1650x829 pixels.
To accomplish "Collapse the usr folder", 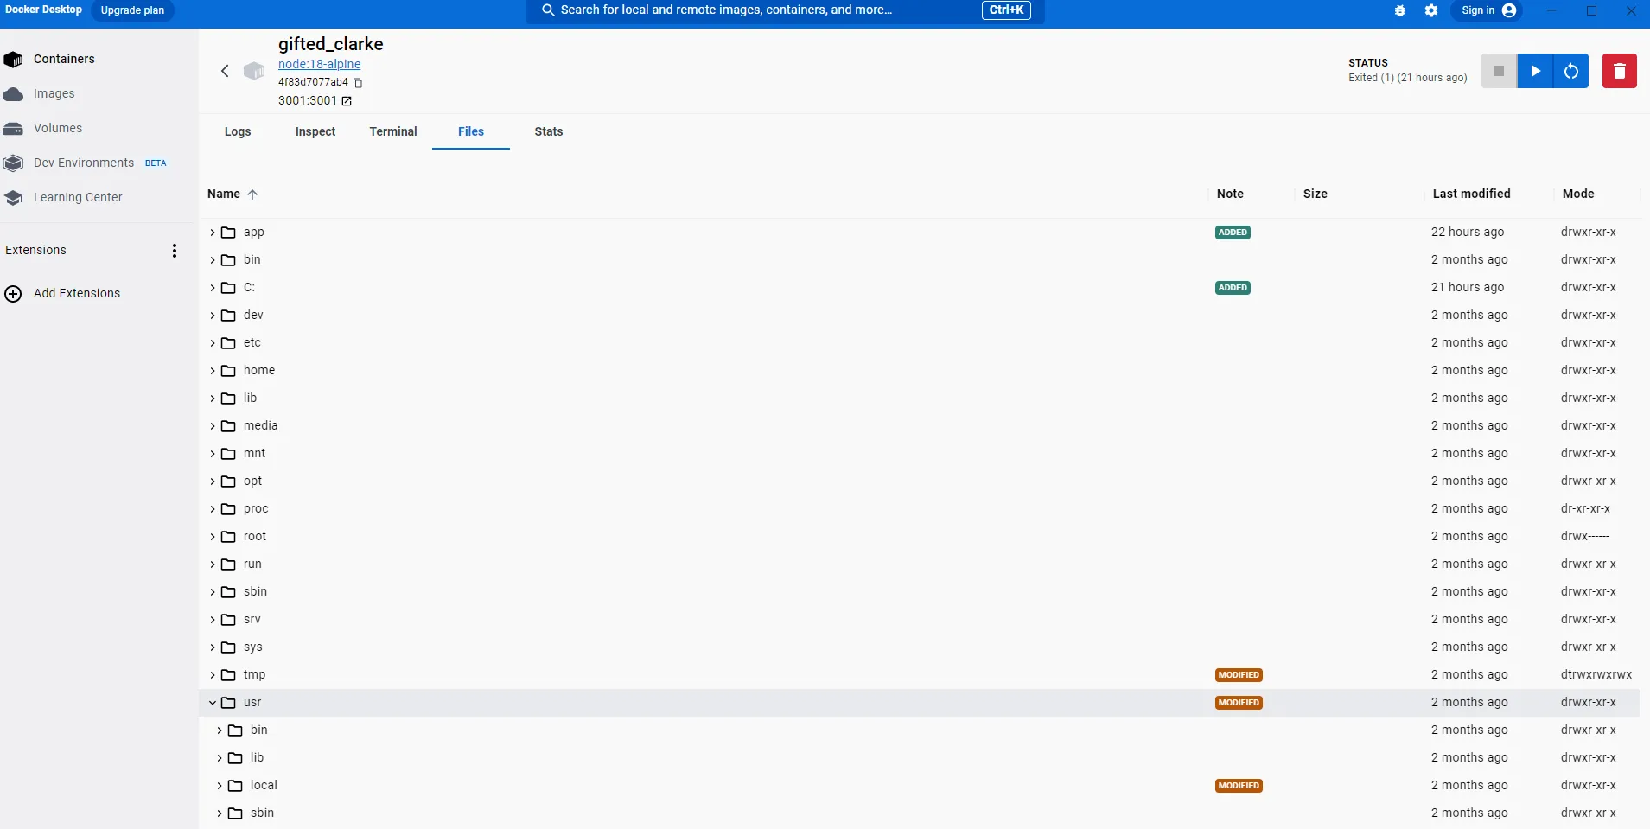I will [213, 703].
